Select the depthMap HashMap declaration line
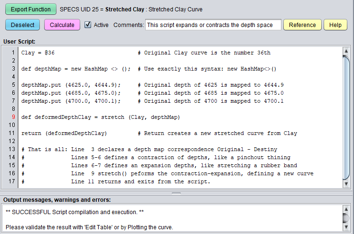This screenshot has width=354, height=234. (76, 69)
